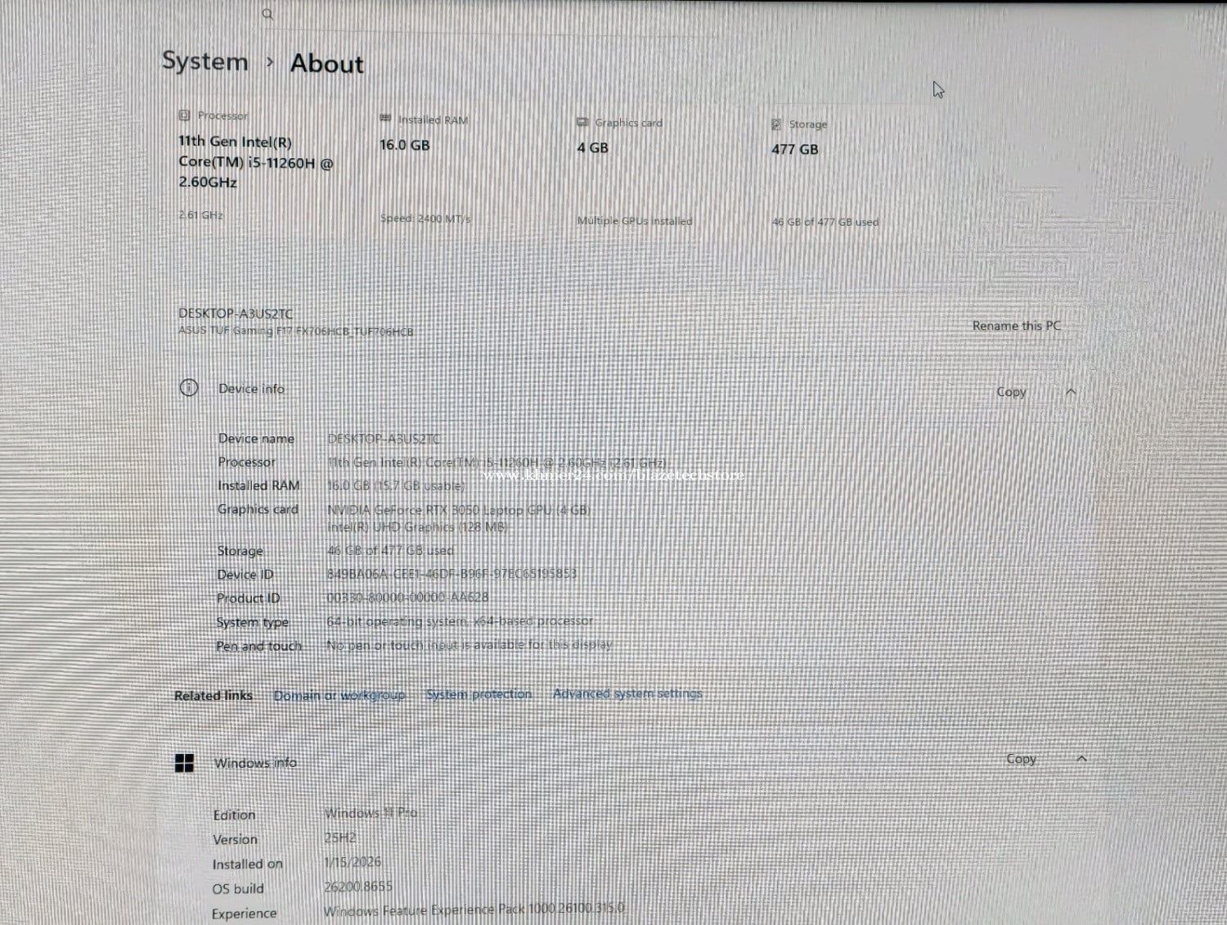Select the Device ID value
This screenshot has height=925, width=1227.
[452, 574]
